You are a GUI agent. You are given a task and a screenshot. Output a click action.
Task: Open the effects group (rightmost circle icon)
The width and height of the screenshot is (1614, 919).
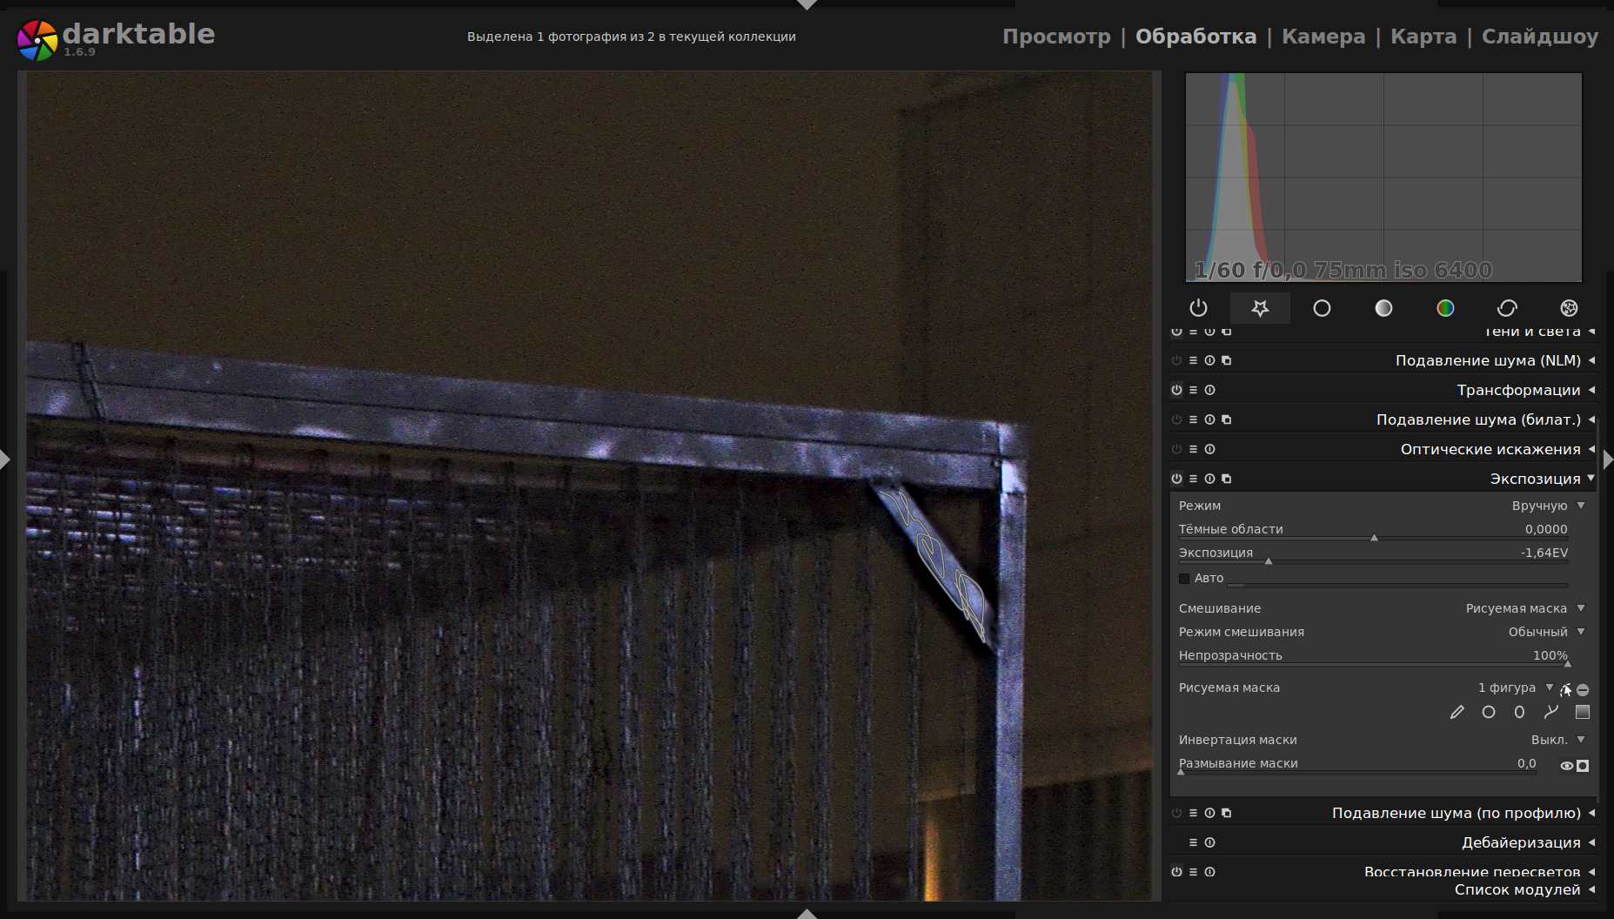click(1569, 308)
